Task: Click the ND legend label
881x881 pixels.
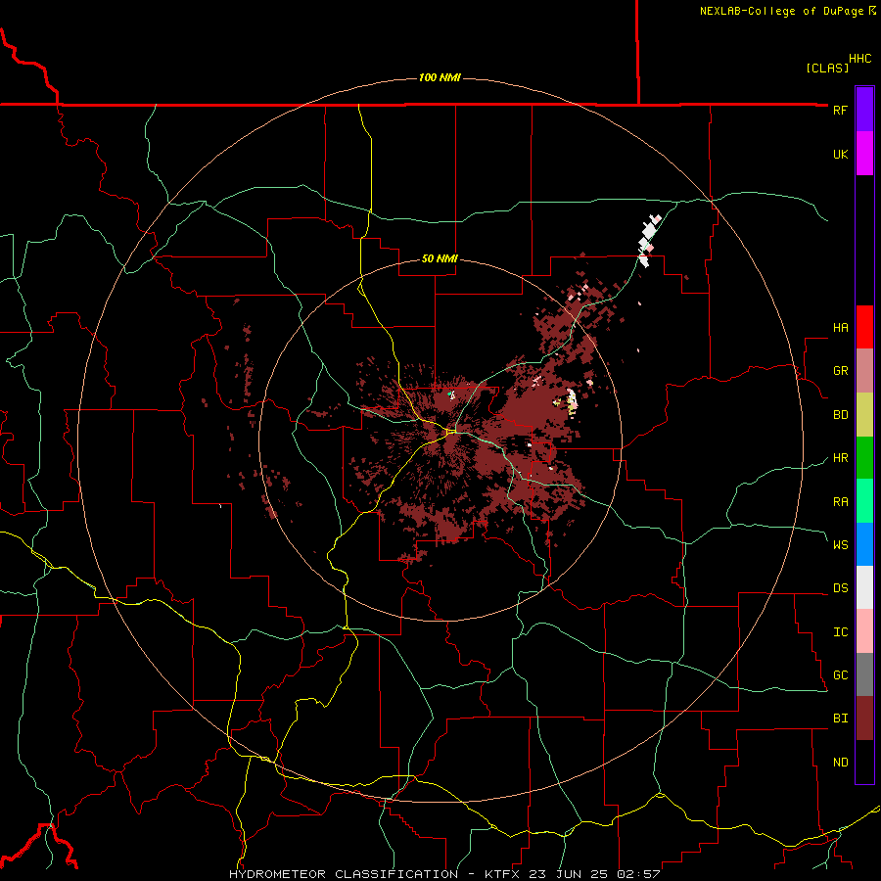Action: click(840, 763)
